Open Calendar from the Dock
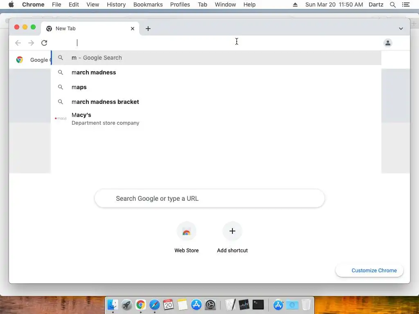The height and width of the screenshot is (314, 419). point(168,305)
